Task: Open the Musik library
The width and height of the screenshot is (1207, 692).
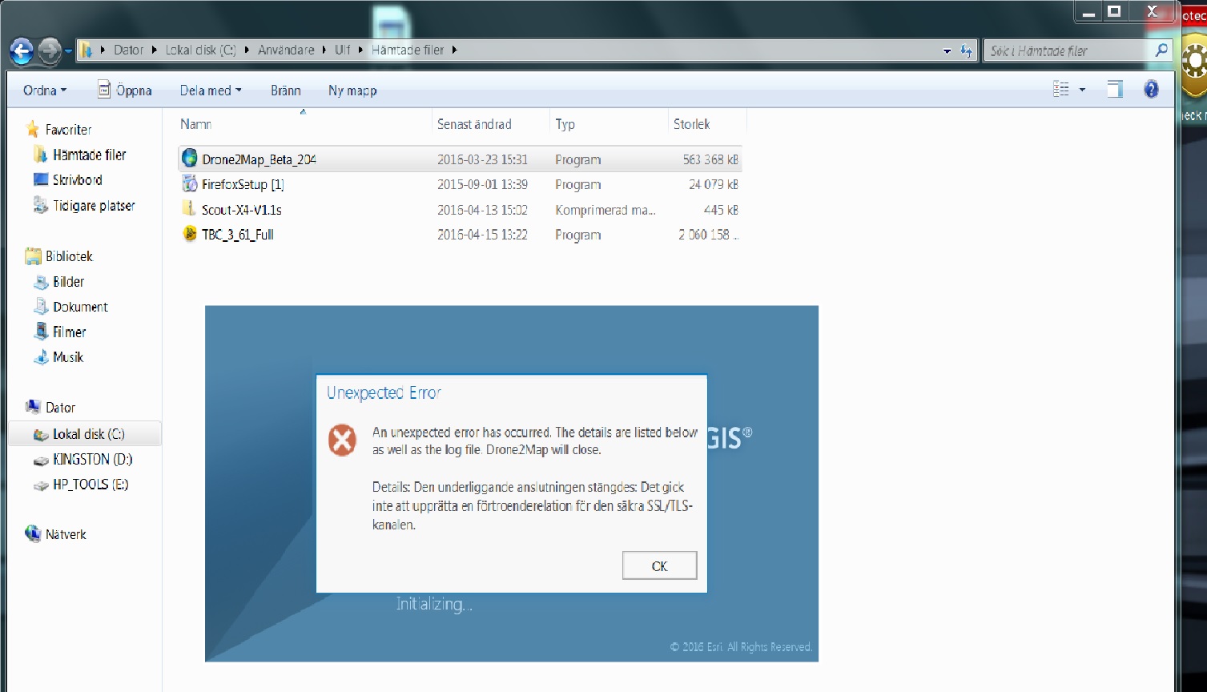Action: 67,357
